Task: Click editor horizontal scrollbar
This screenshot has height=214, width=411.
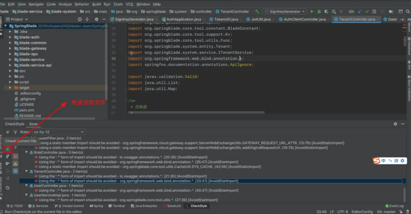Action: pos(196,113)
